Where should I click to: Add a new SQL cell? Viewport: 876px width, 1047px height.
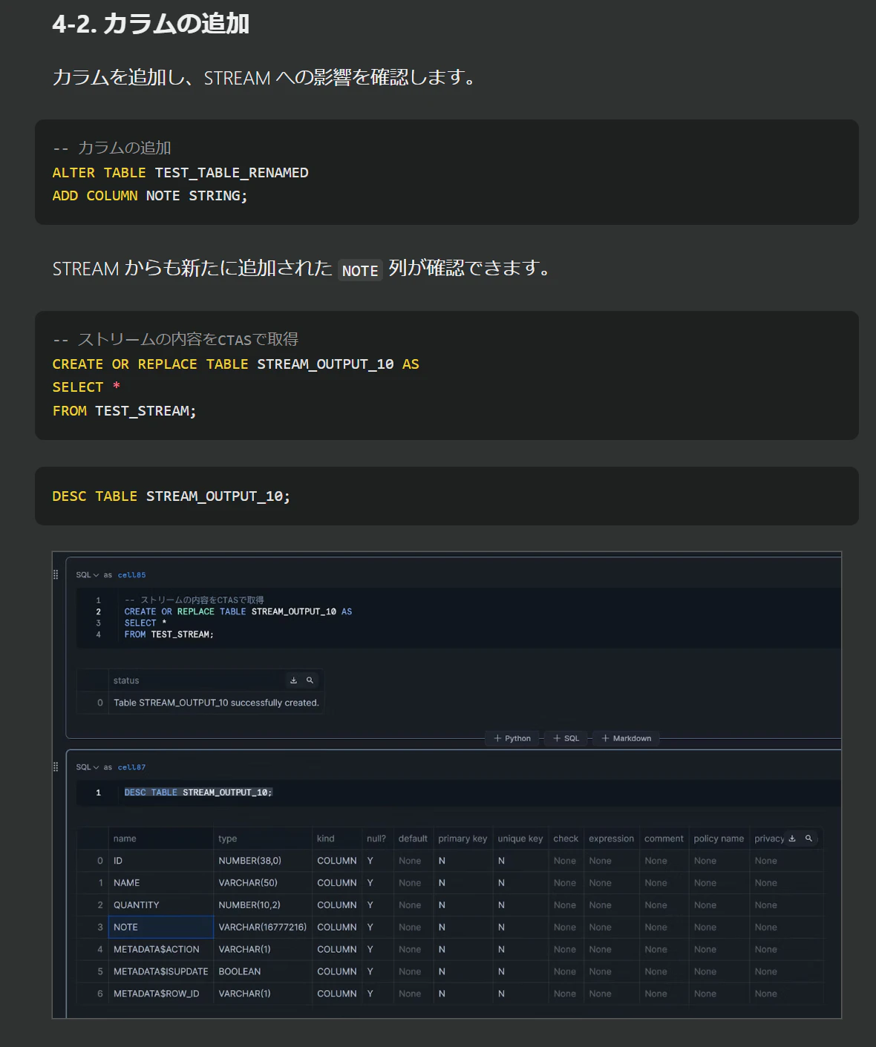[x=566, y=738]
